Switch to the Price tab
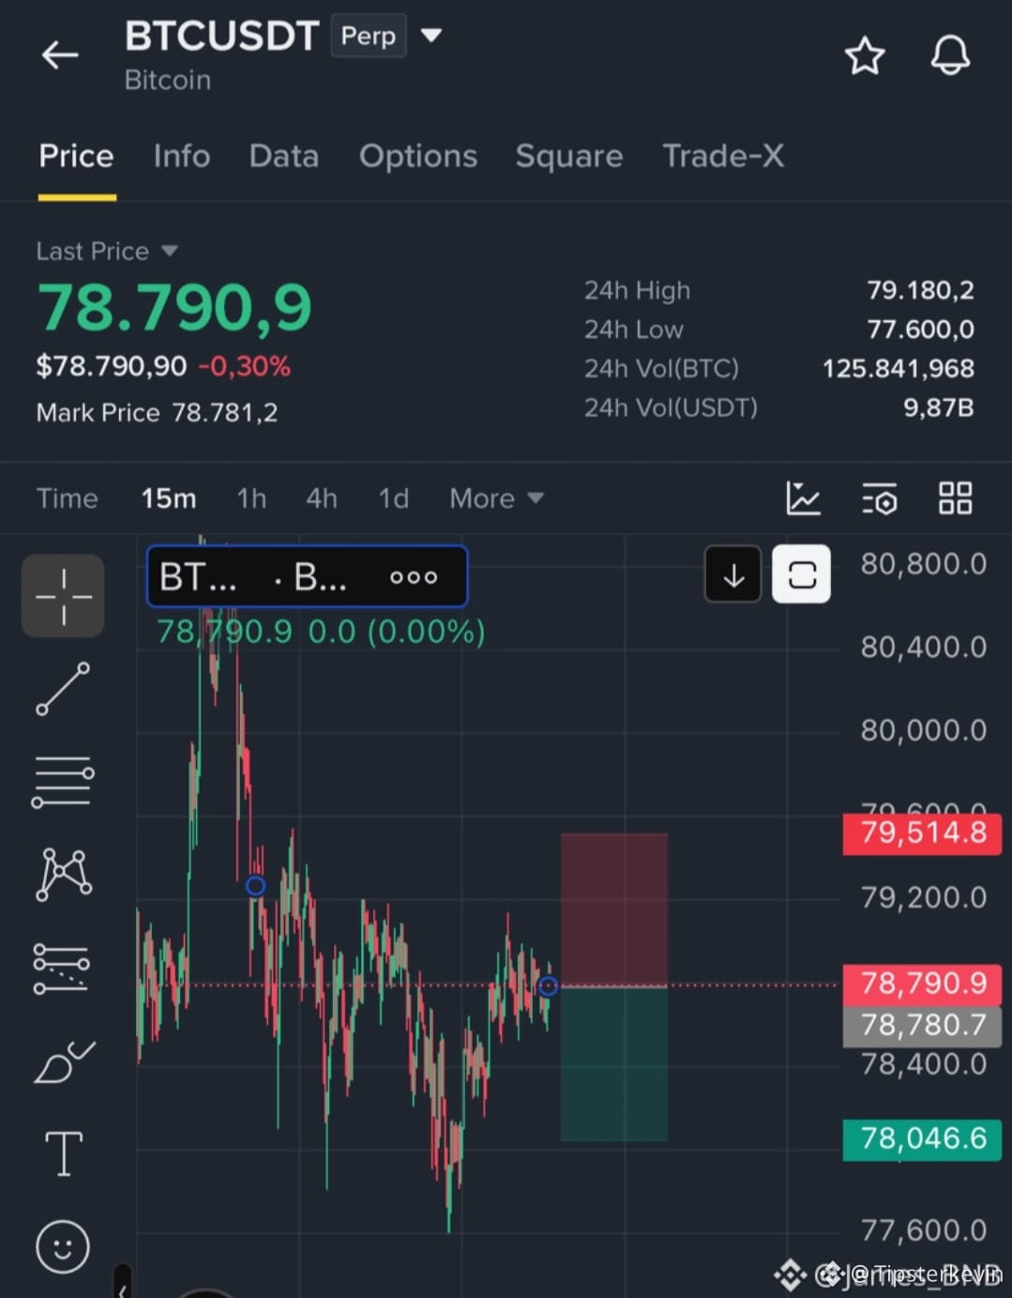The image size is (1012, 1298). click(76, 156)
